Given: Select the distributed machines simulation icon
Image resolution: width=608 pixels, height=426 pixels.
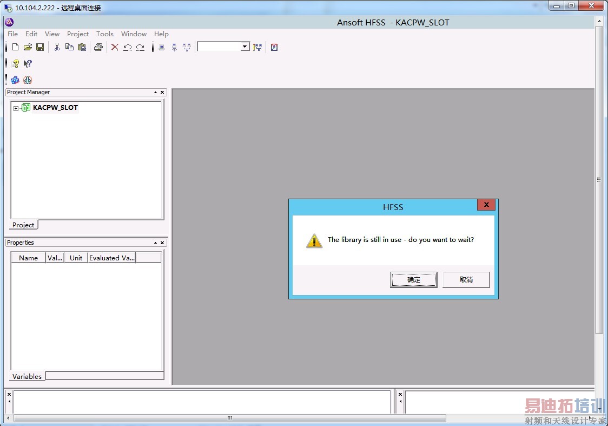Looking at the screenshot, I should [x=187, y=47].
